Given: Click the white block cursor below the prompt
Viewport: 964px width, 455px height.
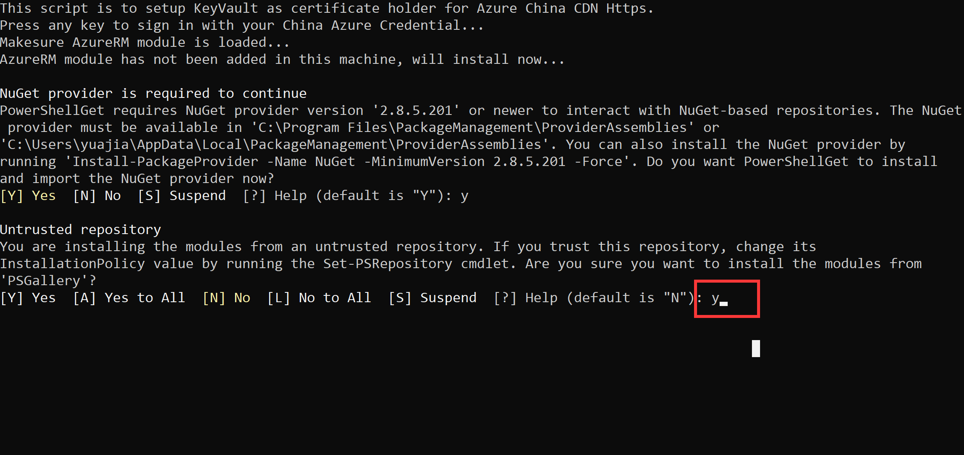Looking at the screenshot, I should click(756, 349).
